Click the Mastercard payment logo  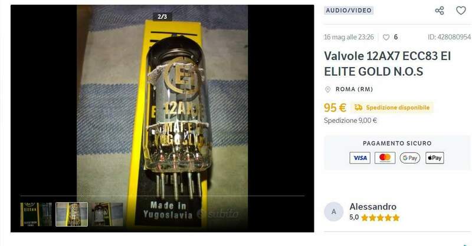pyautogui.click(x=385, y=158)
